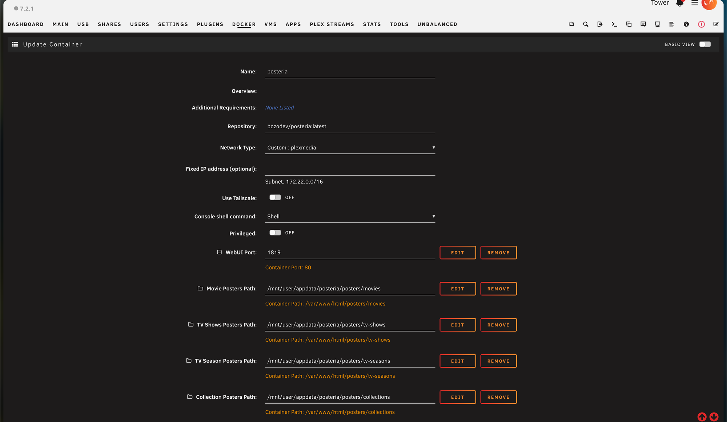Click the Fixed IP address field

click(x=350, y=169)
